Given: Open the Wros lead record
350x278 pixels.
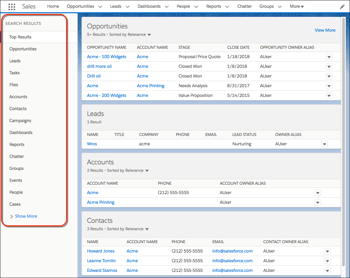Looking at the screenshot, I should click(x=92, y=144).
